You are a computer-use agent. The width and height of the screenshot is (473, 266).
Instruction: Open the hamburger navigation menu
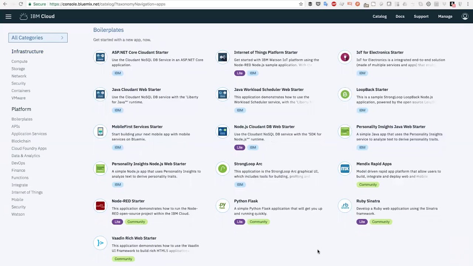[x=8, y=16]
